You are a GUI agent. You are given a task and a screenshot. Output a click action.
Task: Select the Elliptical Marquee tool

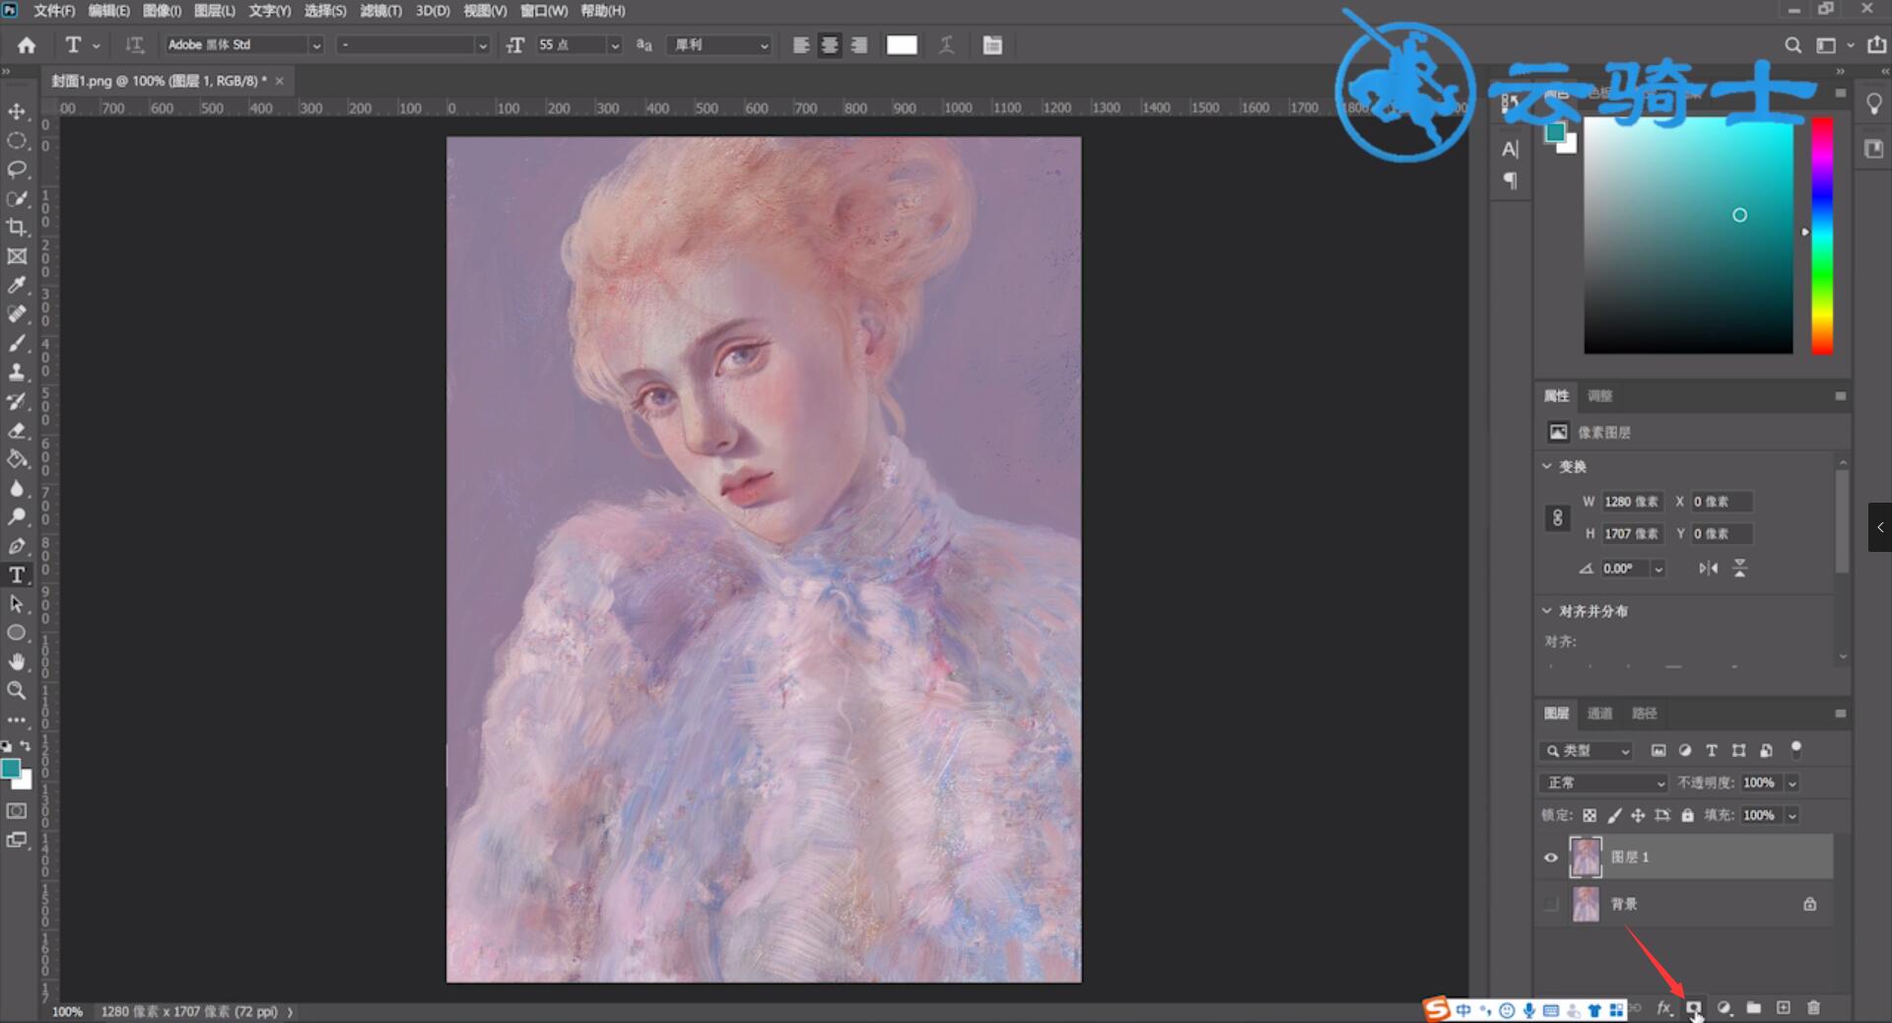17,141
